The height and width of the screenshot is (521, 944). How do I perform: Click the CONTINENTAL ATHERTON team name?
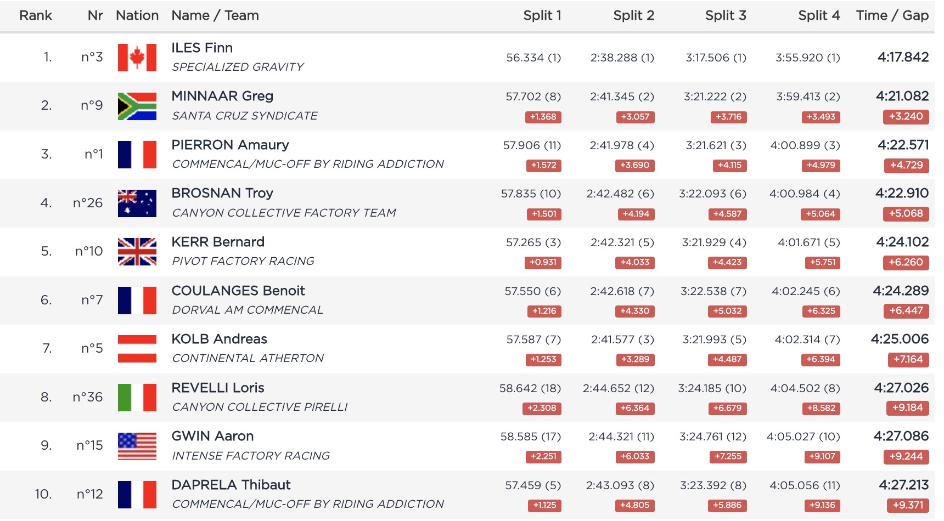pos(248,358)
